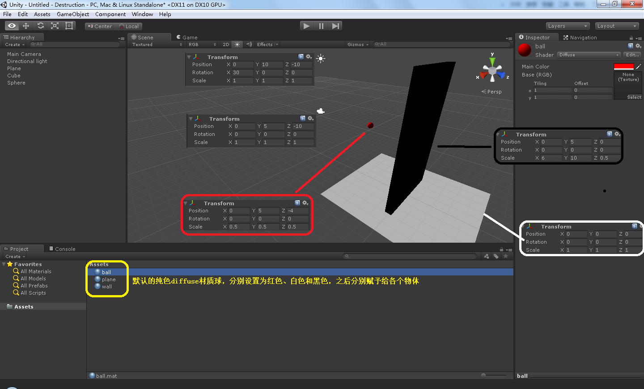Click the camera gizmo in scene

[321, 111]
